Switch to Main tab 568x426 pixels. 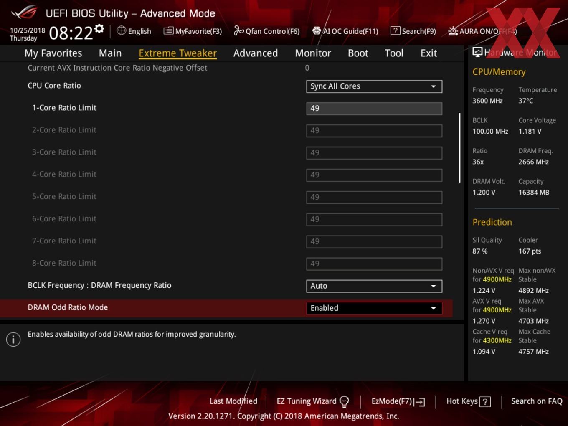pos(110,53)
